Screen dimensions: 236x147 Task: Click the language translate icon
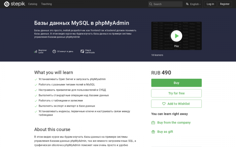pyautogui.click(x=187, y=4)
